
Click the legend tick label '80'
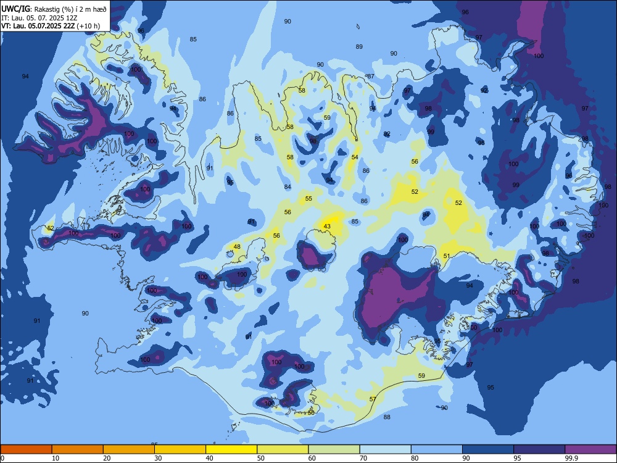[415, 458]
